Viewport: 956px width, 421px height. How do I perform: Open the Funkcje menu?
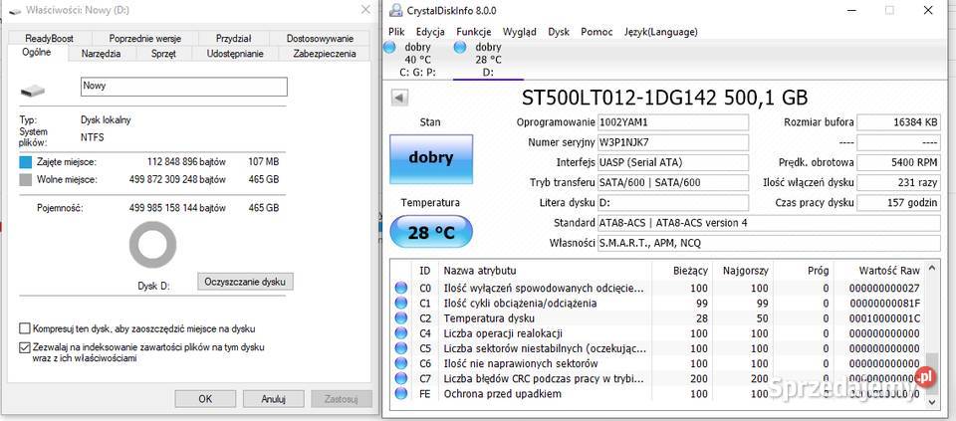click(474, 32)
